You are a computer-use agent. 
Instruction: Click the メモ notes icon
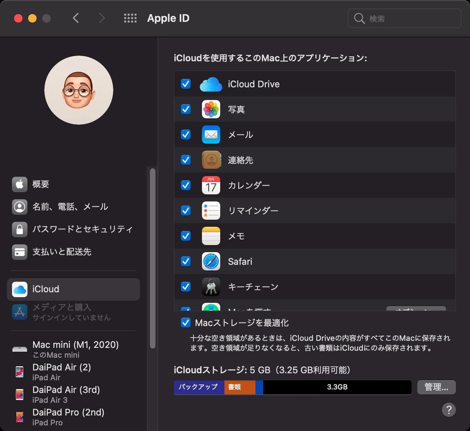point(211,236)
